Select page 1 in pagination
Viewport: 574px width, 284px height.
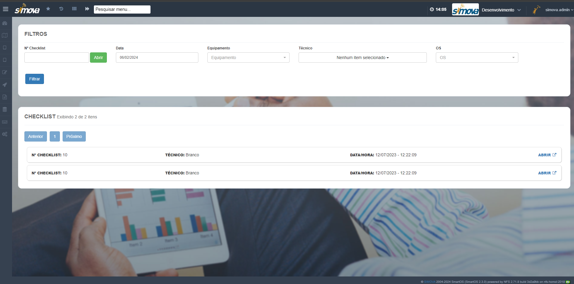point(55,136)
